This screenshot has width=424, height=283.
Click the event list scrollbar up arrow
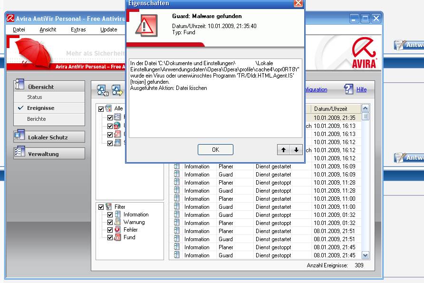[366, 108]
